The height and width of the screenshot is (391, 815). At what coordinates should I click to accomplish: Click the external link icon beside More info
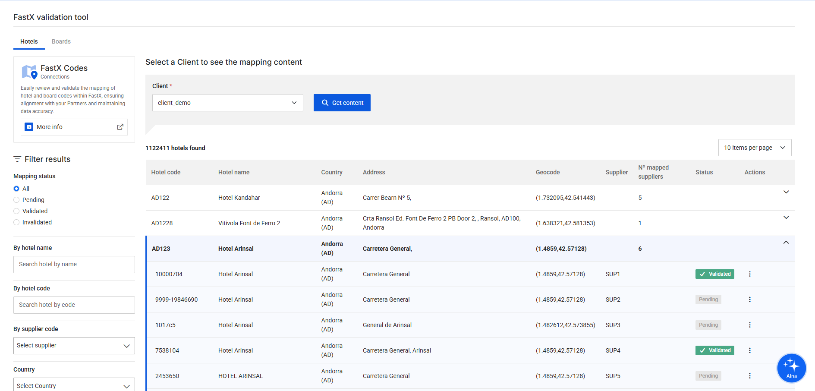(x=120, y=127)
